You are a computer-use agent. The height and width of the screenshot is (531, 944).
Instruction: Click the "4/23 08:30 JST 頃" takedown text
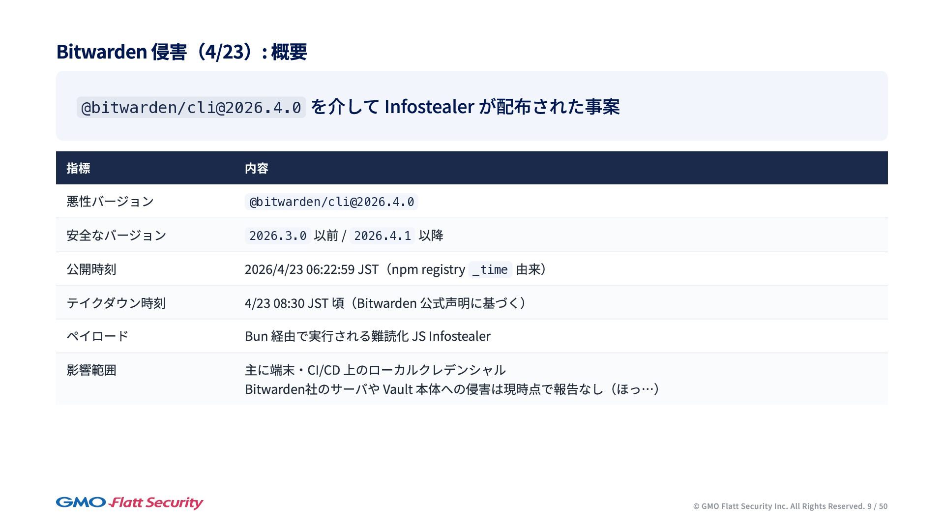tap(294, 303)
